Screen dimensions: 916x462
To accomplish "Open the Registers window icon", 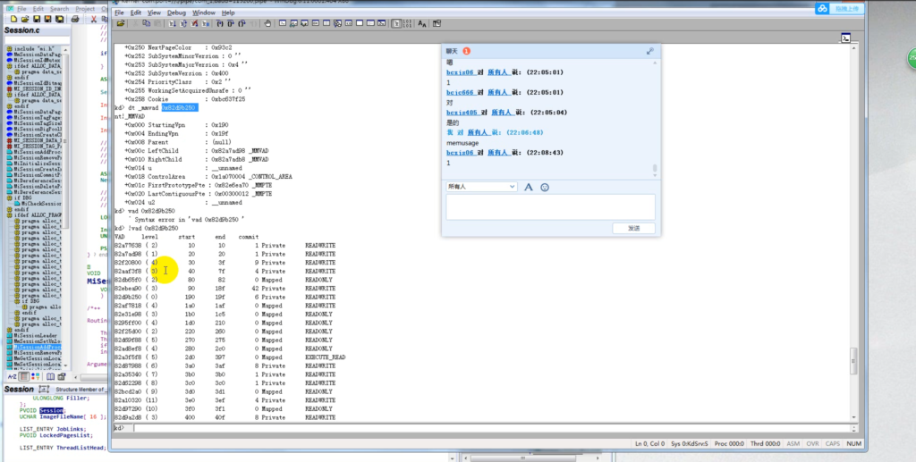I will pos(316,23).
